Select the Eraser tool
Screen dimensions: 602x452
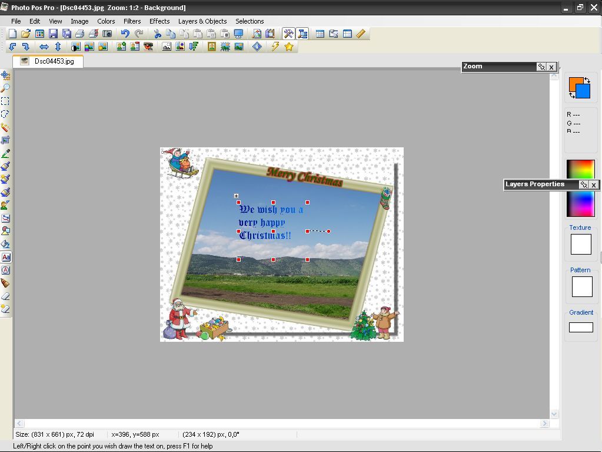[5, 296]
